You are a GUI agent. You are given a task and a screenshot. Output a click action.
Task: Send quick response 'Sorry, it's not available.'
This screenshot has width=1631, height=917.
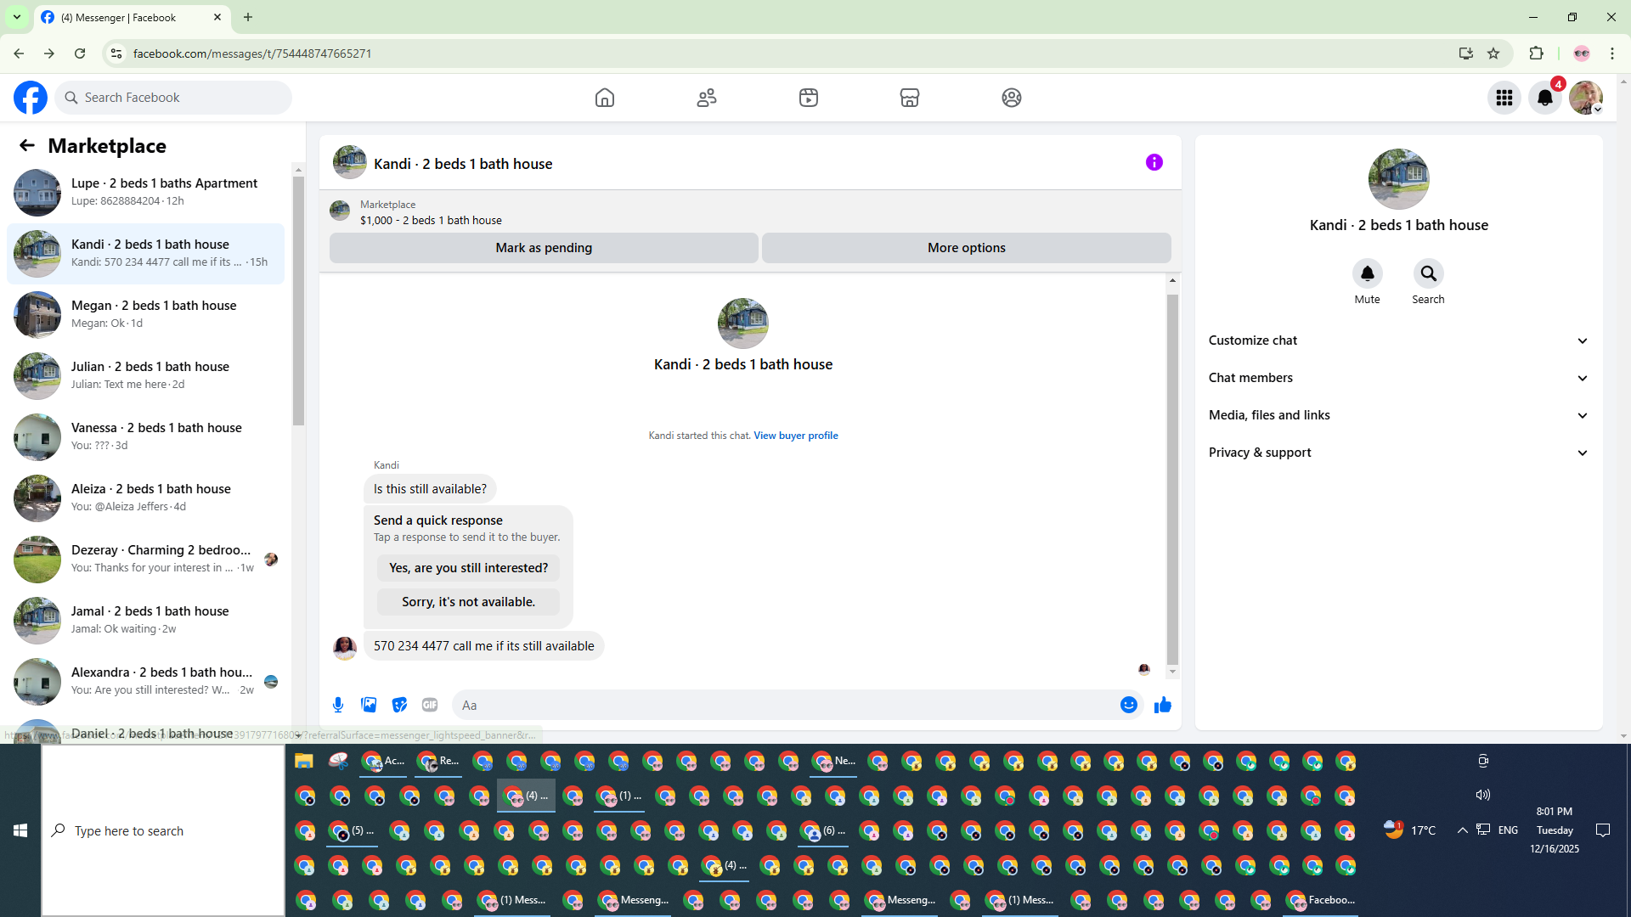(x=469, y=602)
